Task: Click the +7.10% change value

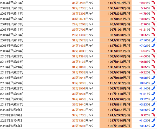Action: (145, 40)
